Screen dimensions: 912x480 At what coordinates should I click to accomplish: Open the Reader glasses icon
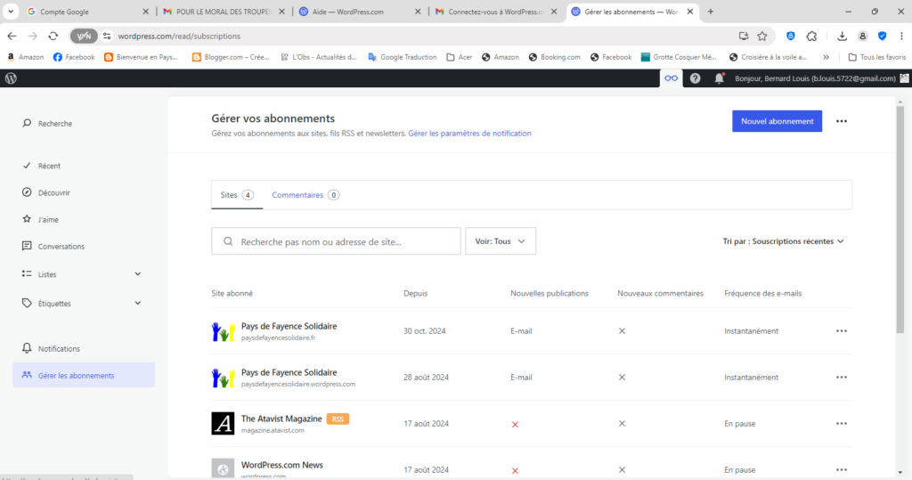tap(671, 78)
